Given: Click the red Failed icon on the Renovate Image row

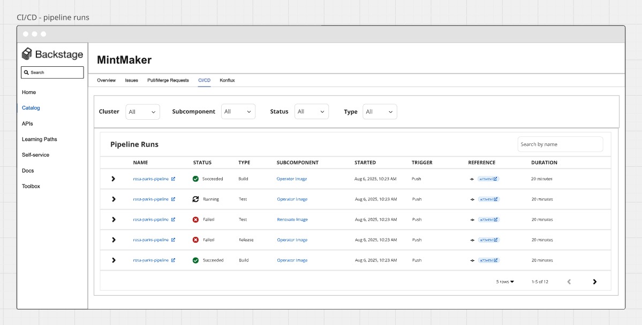Looking at the screenshot, I should [x=195, y=220].
